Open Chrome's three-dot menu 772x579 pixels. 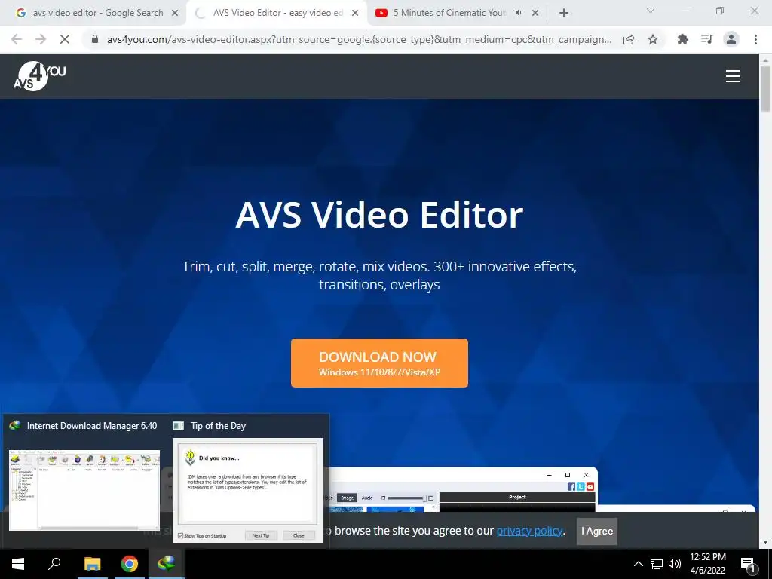(x=755, y=39)
